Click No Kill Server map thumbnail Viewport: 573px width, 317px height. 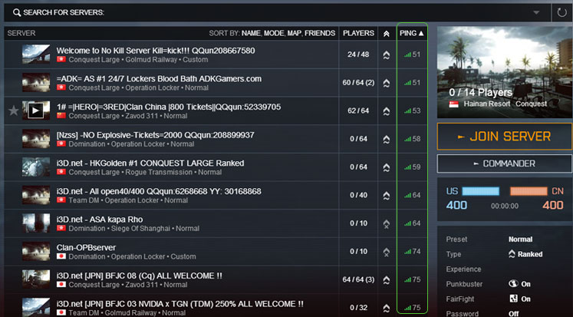point(36,54)
